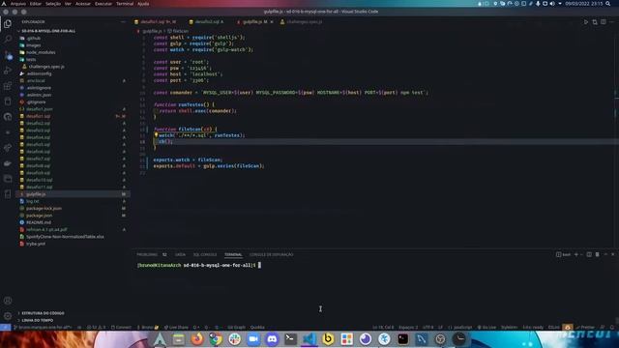
Task: Click the new terminal plus icon
Action: pos(576,254)
